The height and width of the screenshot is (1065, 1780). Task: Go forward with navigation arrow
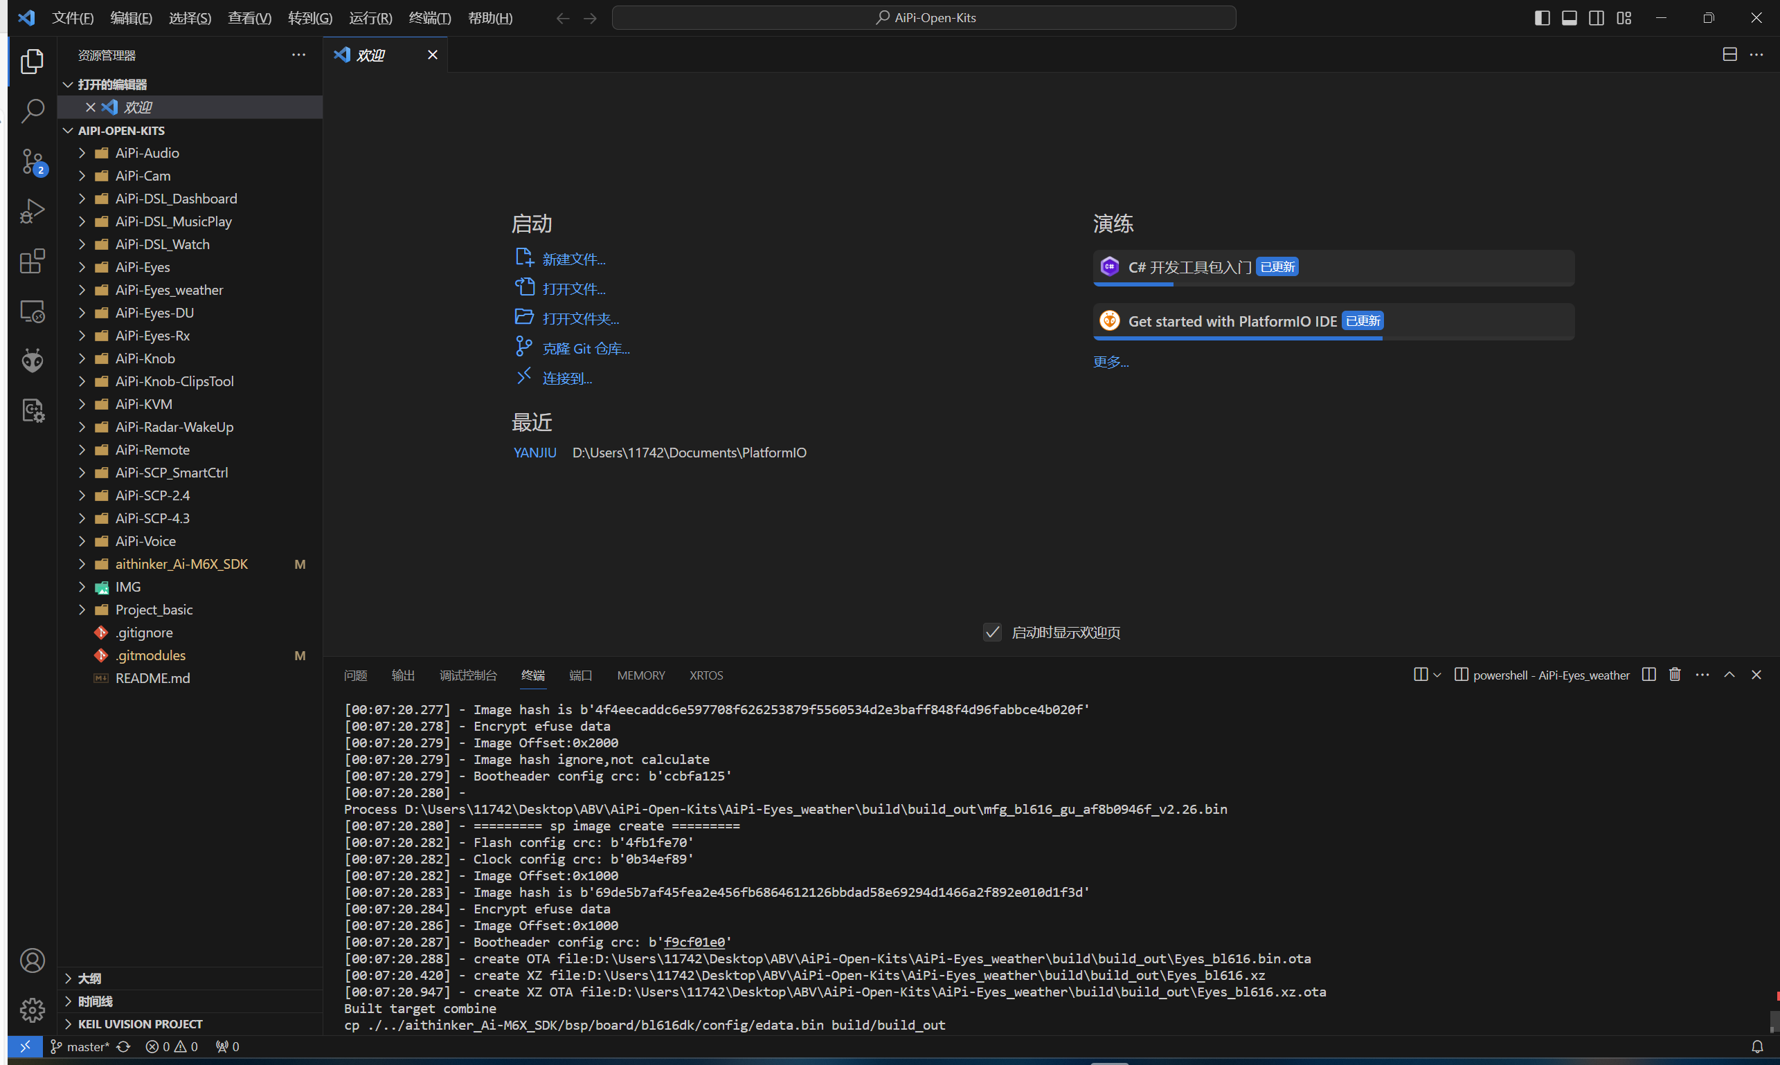(591, 18)
